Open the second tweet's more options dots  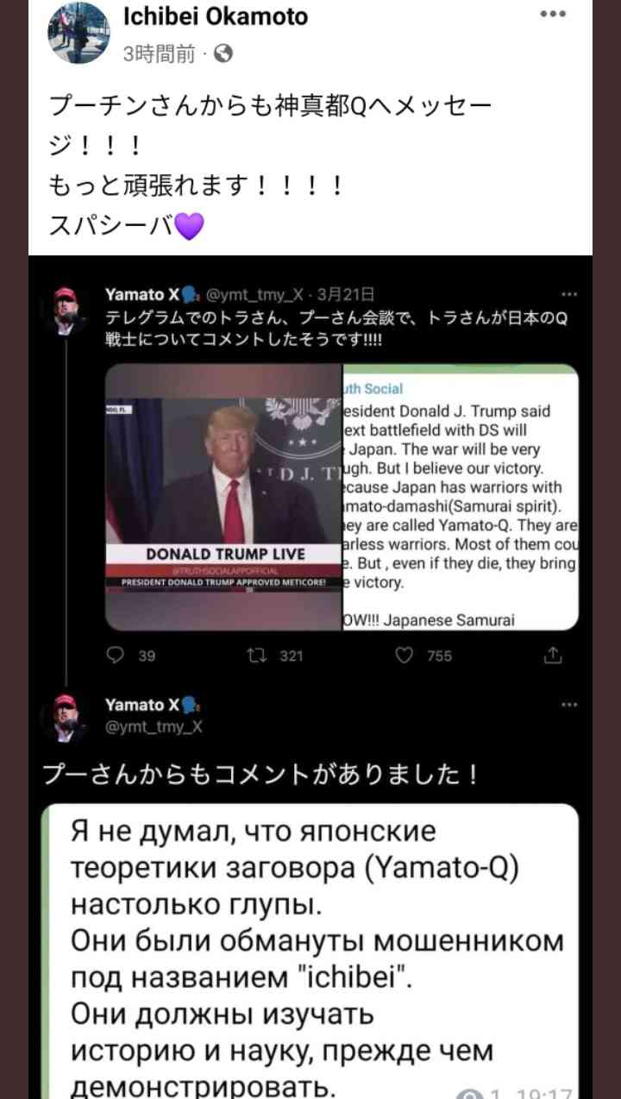tap(569, 705)
